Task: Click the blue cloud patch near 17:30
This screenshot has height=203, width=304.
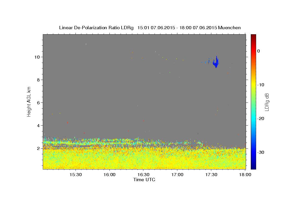Action: (216, 62)
